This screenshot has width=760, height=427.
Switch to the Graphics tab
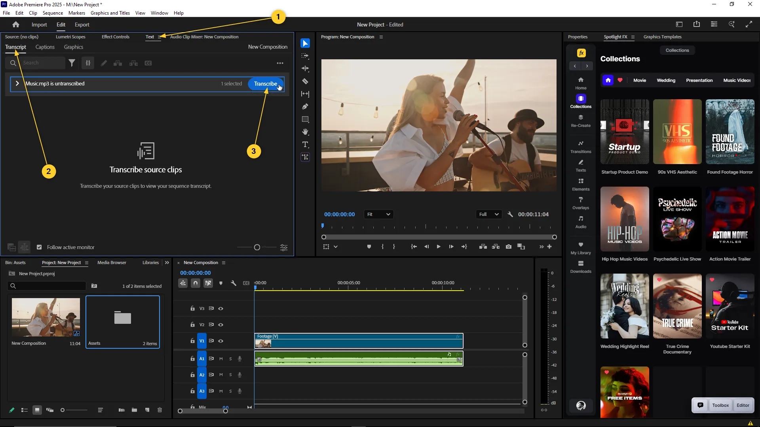pos(74,47)
